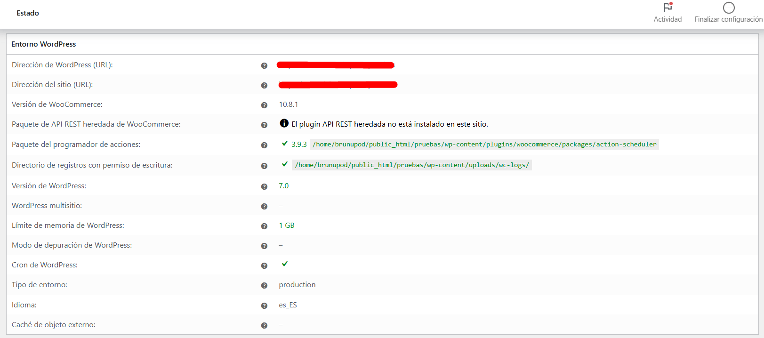This screenshot has height=338, width=764.
Task: Click help icon for Paquete de API REST heredada
Action: (264, 125)
